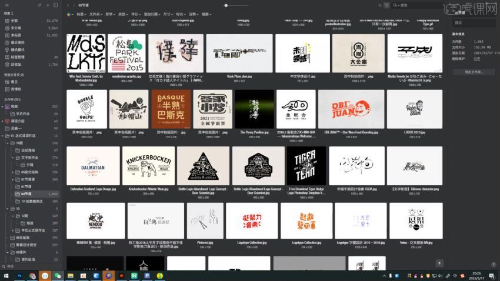This screenshot has width=500, height=281.
Task: Open the 回收站 trash entry
Action: (32, 64)
